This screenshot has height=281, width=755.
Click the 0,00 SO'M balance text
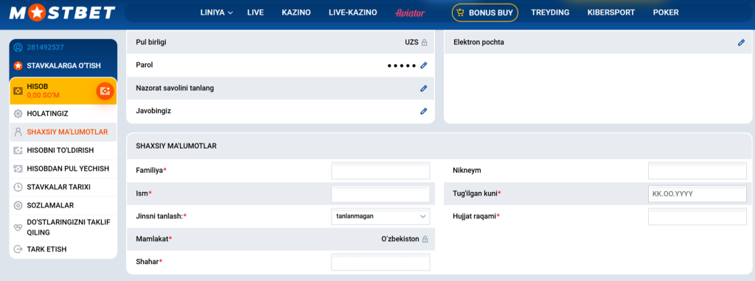click(43, 95)
